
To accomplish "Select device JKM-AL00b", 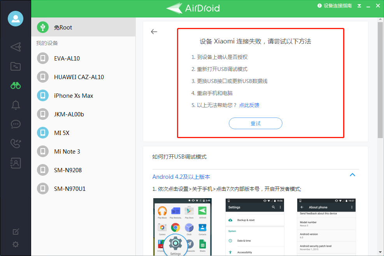I will [83, 114].
